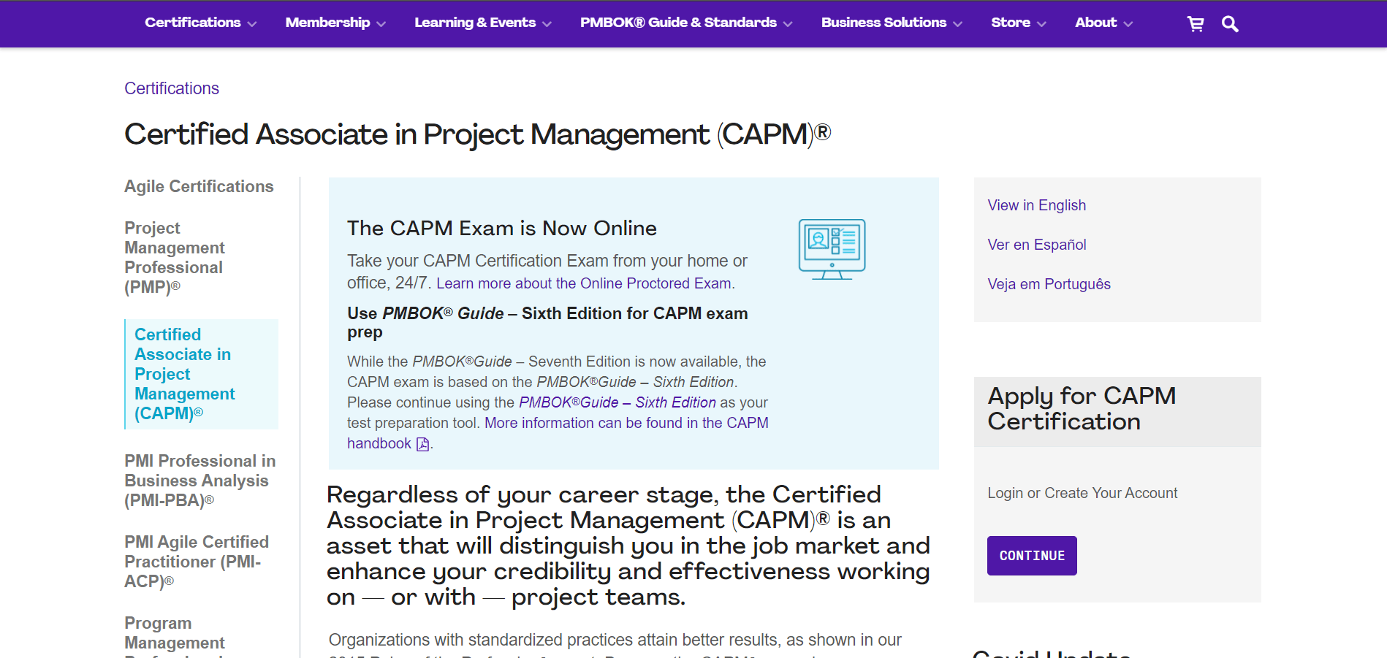
Task: Click View in English
Action: coord(1036,205)
